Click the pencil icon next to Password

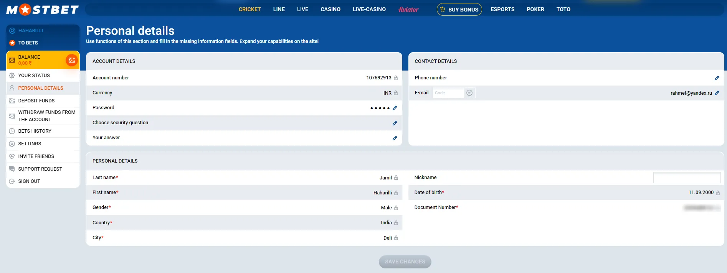click(x=395, y=108)
